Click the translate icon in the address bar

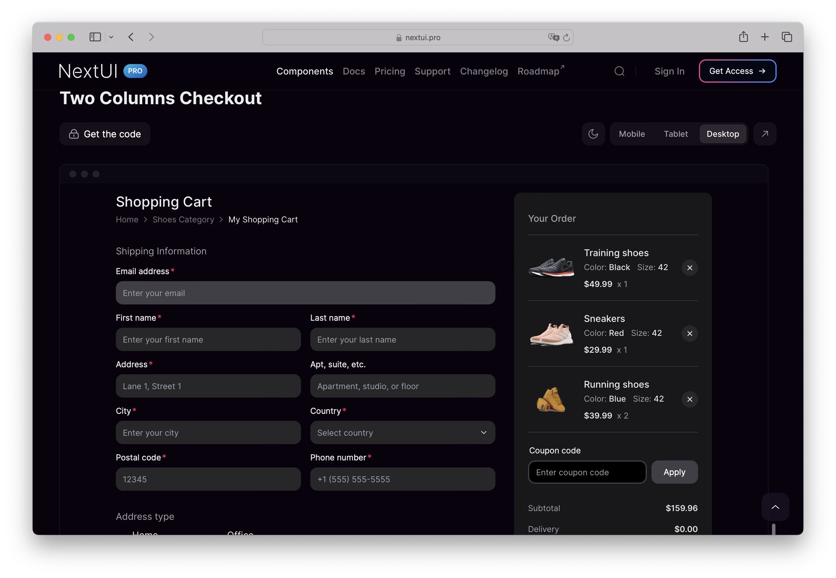(x=553, y=37)
